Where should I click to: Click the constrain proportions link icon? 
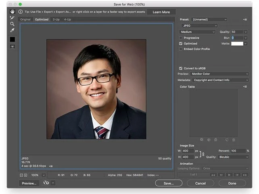(203, 154)
